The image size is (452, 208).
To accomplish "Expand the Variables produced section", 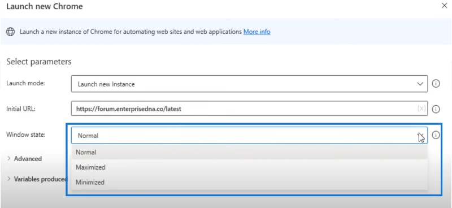I will (x=37, y=179).
